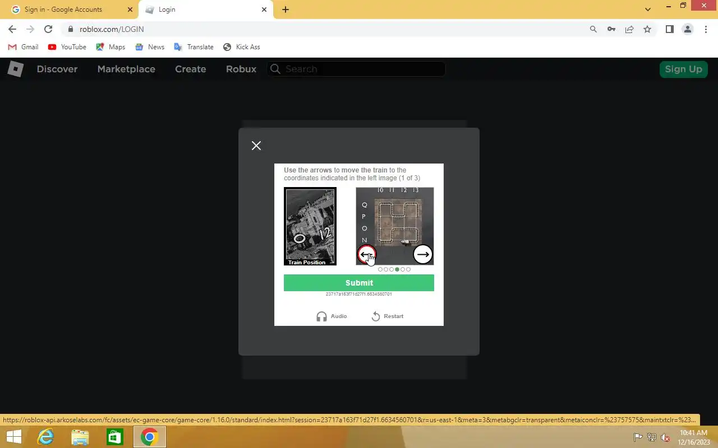Viewport: 718px width, 448px height.
Task: Close the Google Accounts tab
Action: [130, 10]
